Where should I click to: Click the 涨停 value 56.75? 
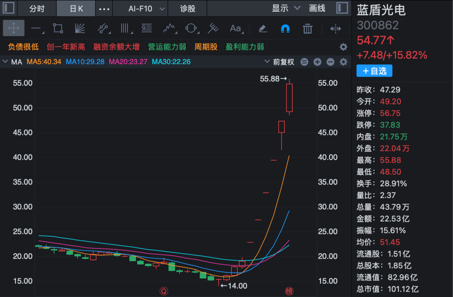(x=390, y=113)
